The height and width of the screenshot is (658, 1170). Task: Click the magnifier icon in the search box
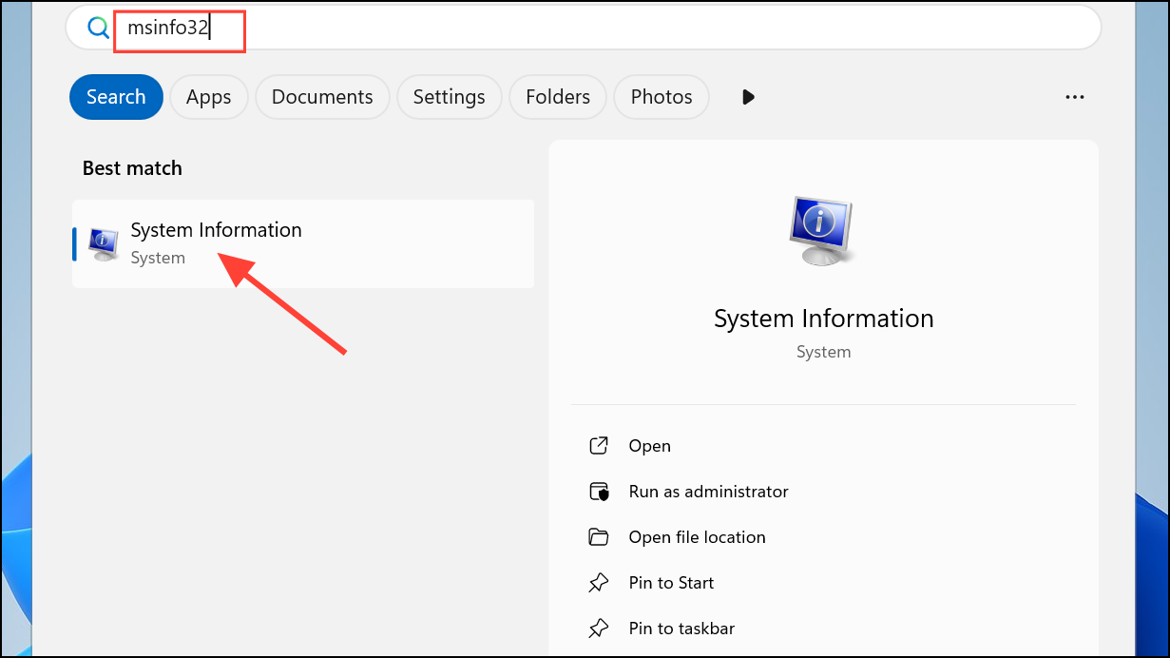98,28
